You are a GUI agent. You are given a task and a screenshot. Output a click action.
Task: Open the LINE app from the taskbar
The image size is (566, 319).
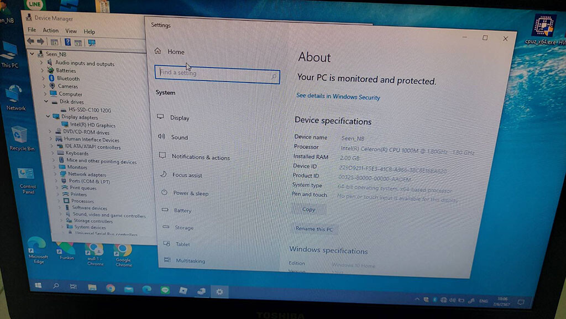[x=165, y=290]
